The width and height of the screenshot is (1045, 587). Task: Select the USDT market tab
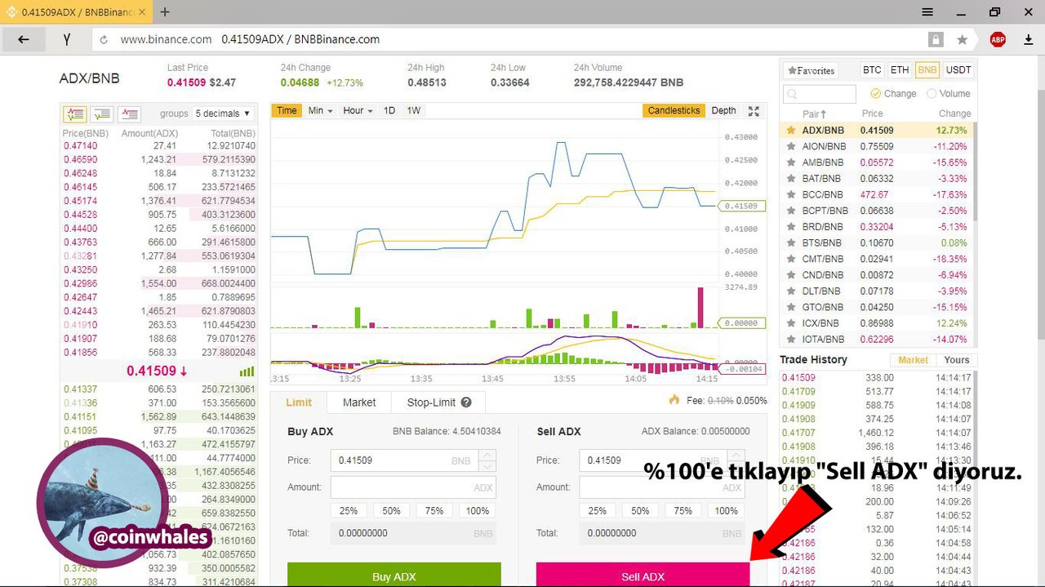click(x=958, y=70)
